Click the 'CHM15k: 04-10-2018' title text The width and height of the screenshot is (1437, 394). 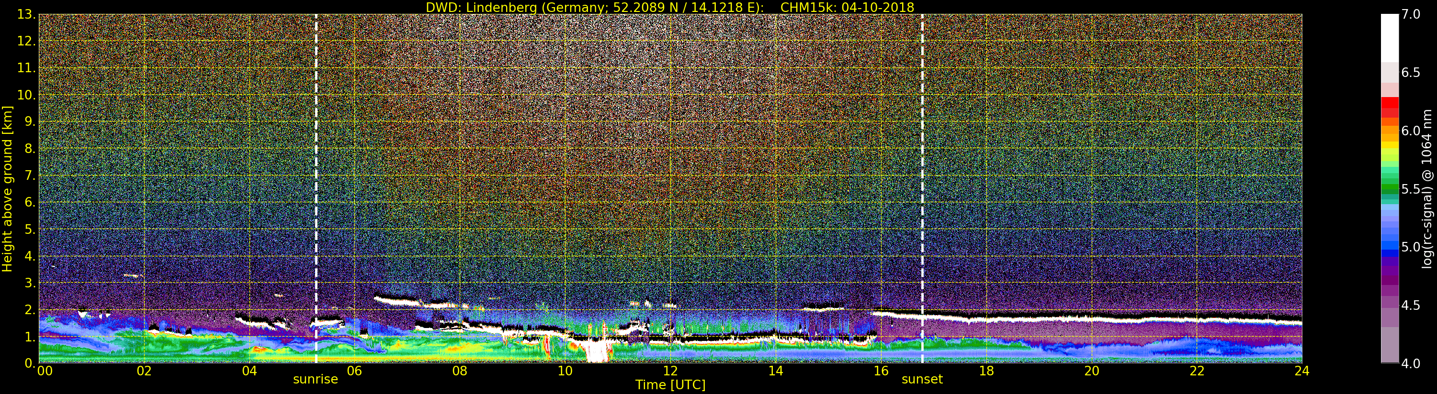coord(848,7)
